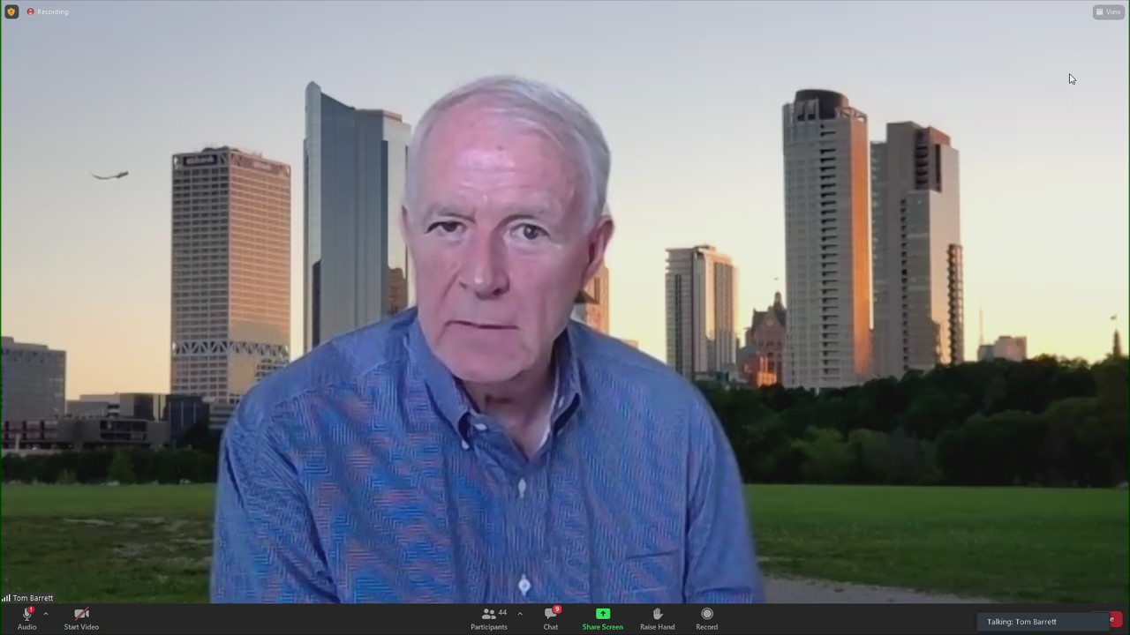Open the Participants panel

click(x=488, y=615)
